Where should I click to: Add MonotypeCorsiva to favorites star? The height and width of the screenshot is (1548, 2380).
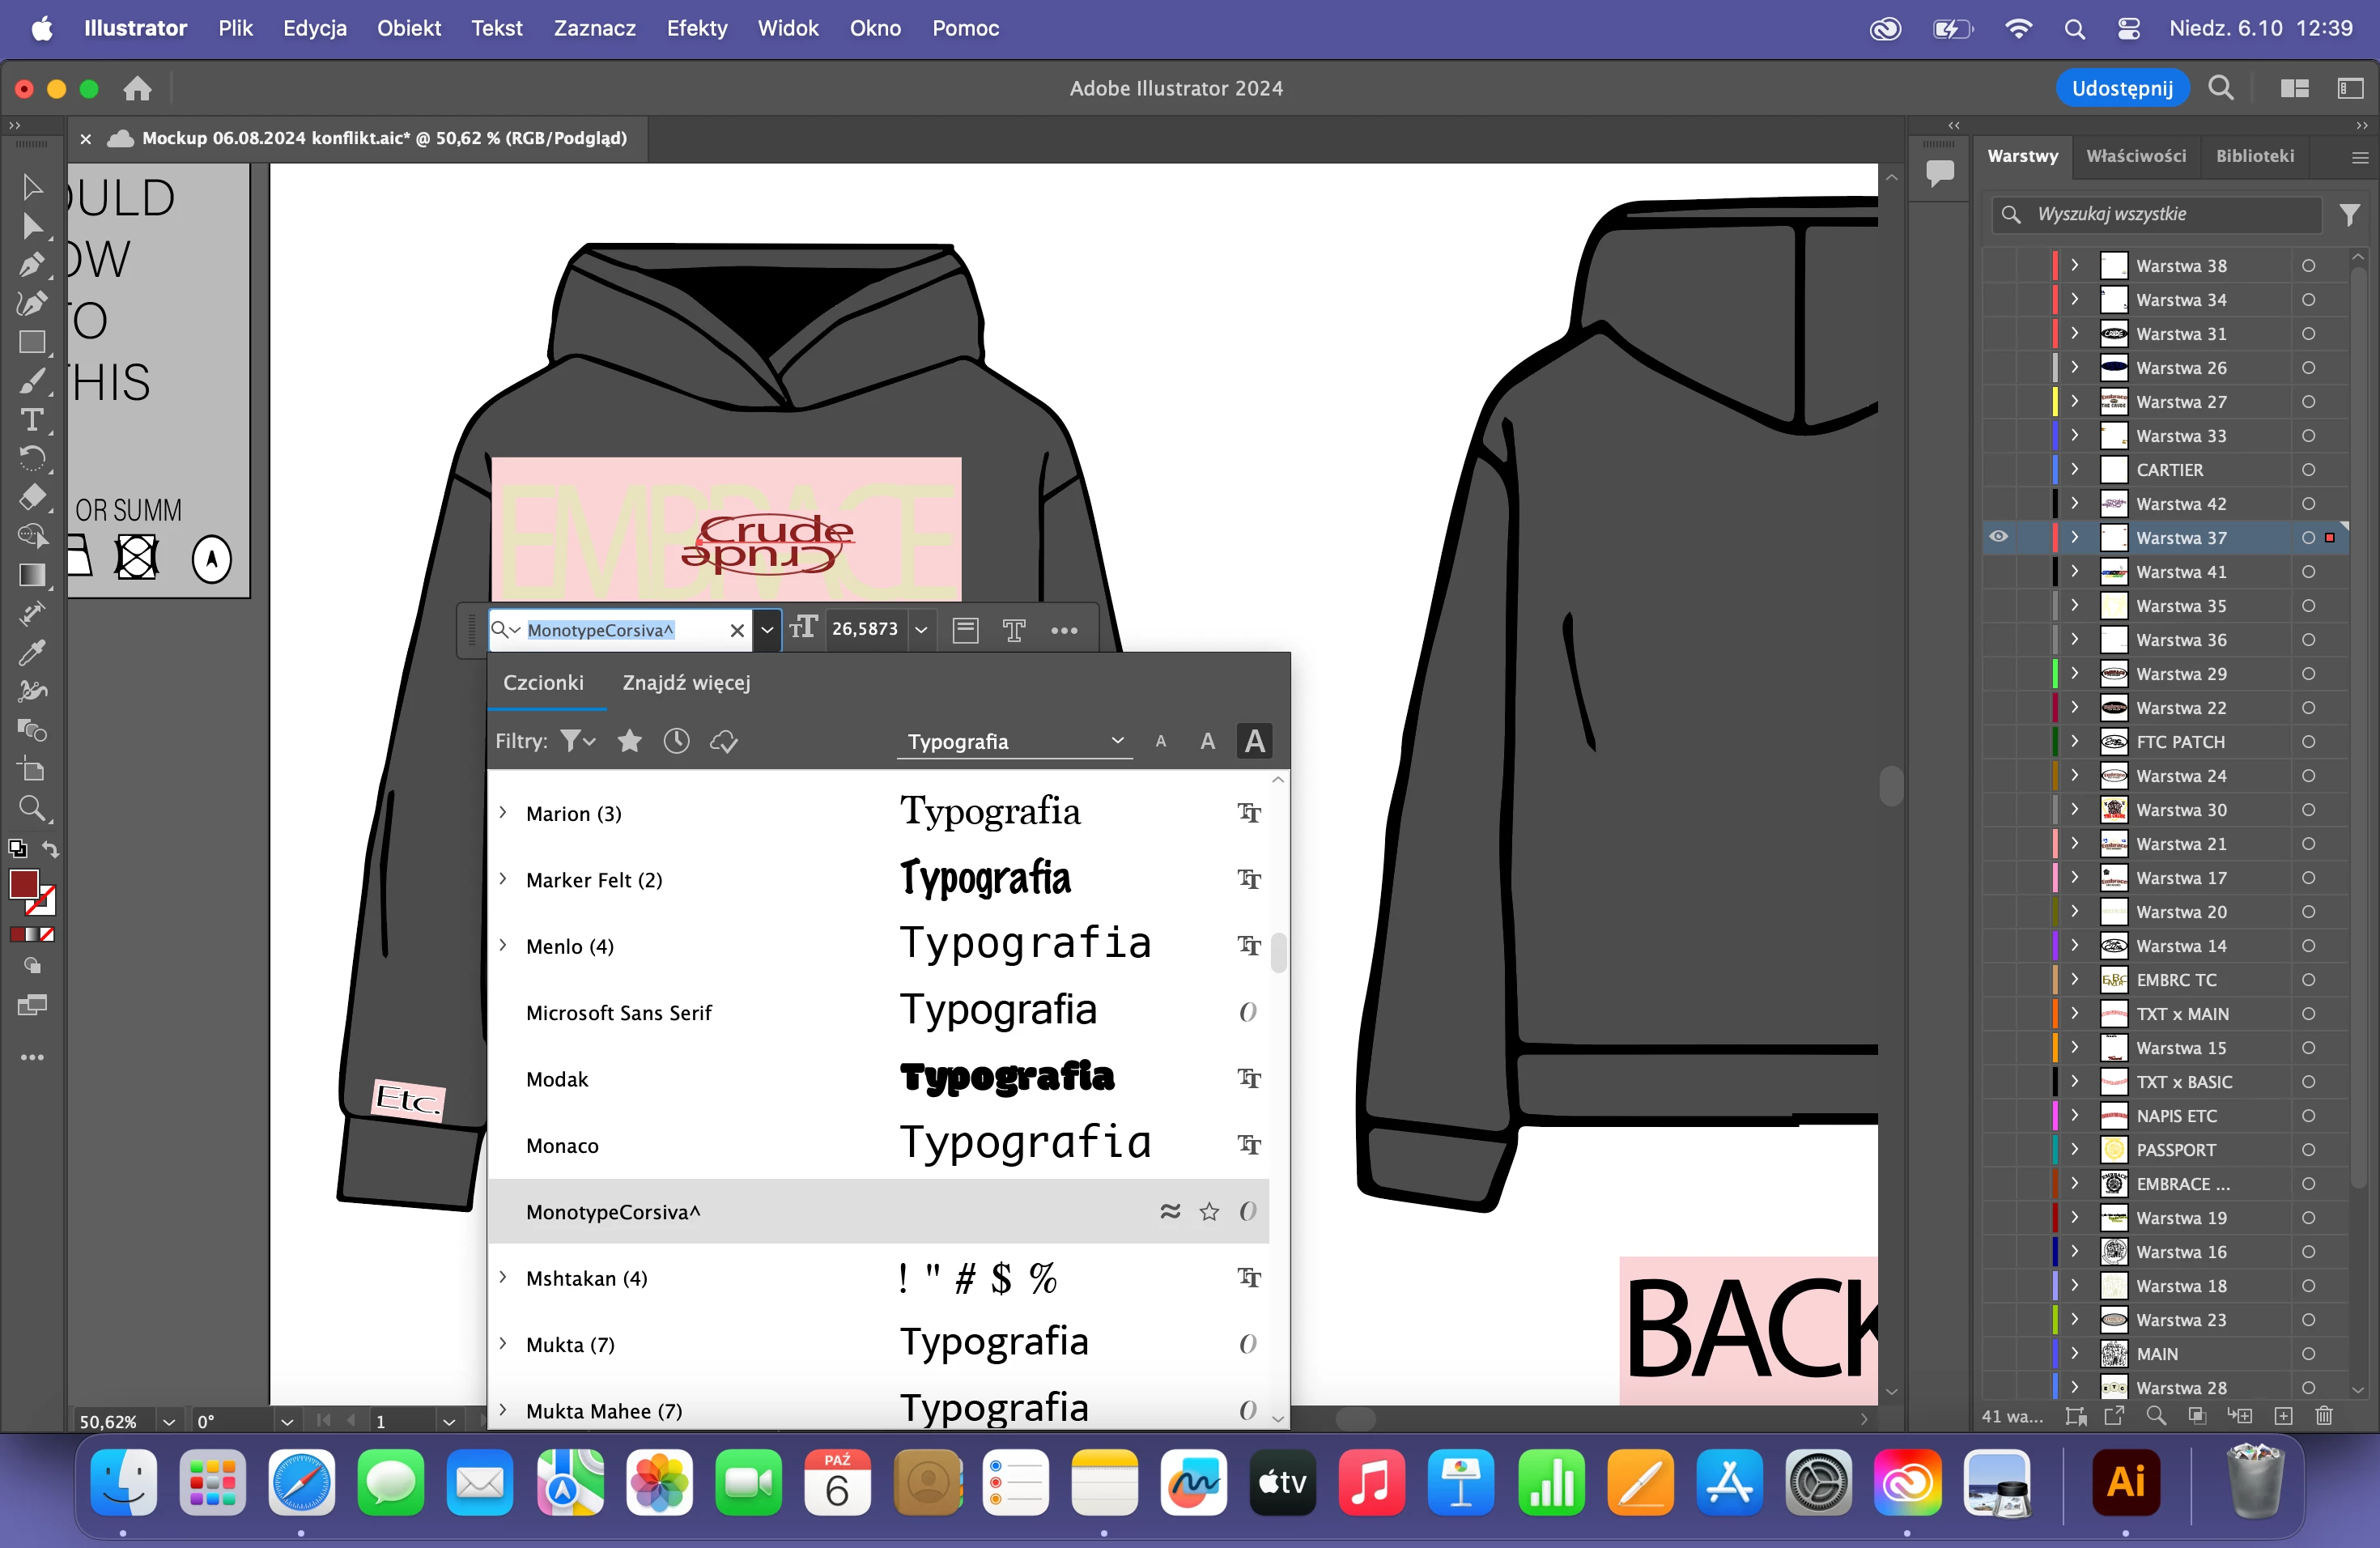pos(1209,1212)
